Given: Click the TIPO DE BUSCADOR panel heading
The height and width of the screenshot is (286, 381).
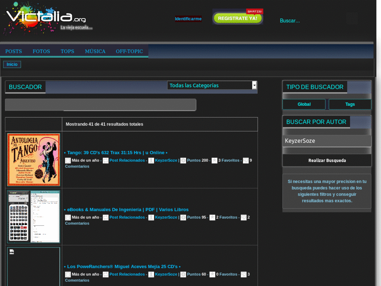Looking at the screenshot, I should (315, 87).
